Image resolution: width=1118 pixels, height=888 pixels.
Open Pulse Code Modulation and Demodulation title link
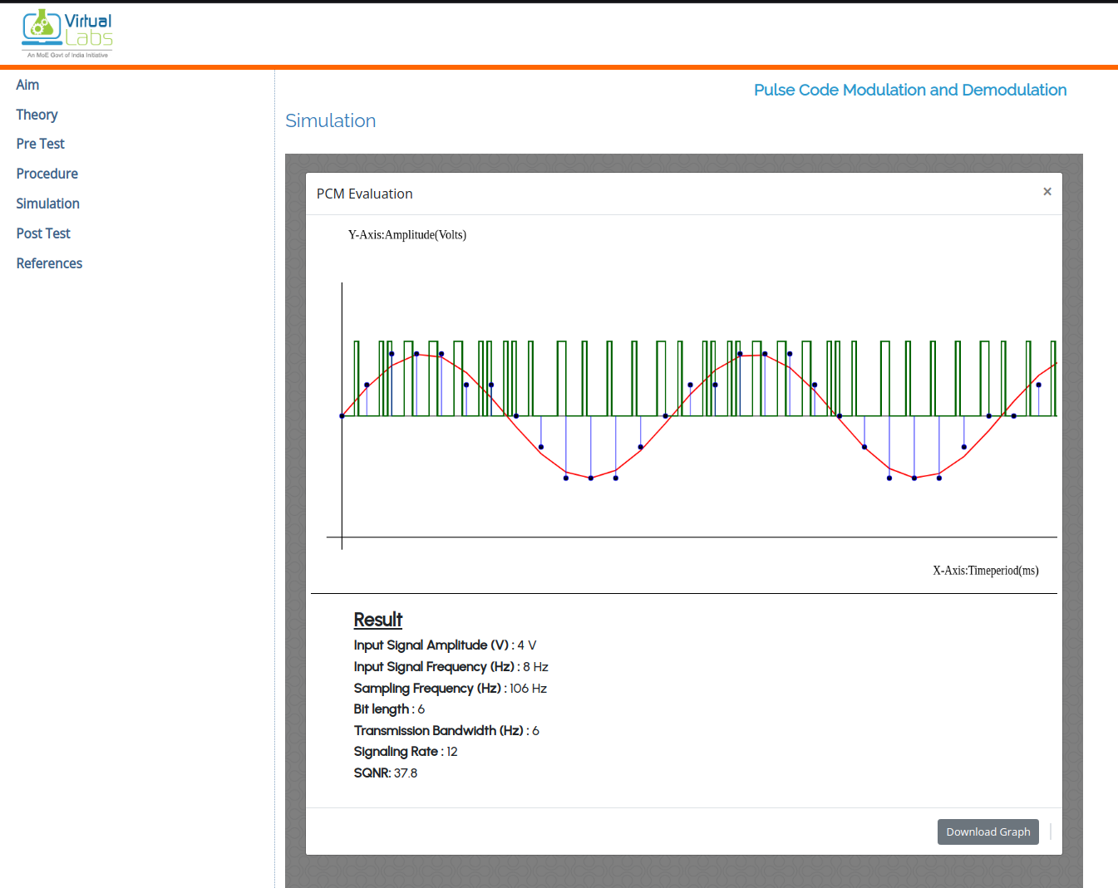tap(909, 90)
